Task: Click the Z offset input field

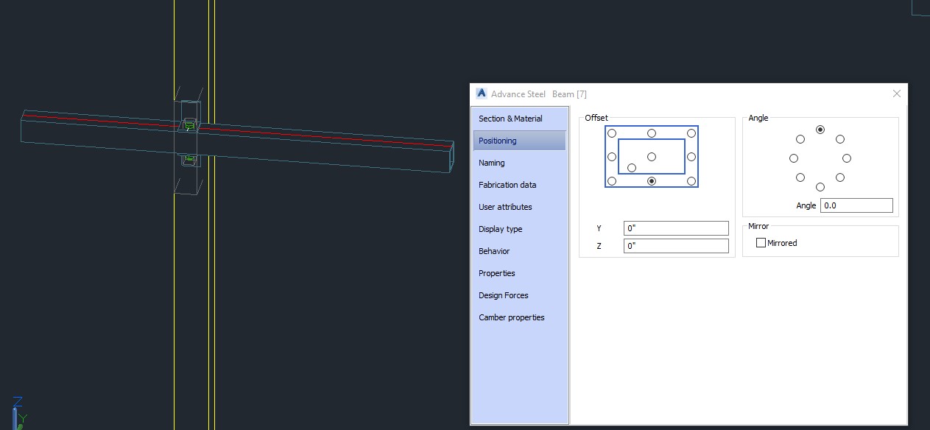Action: (x=675, y=246)
